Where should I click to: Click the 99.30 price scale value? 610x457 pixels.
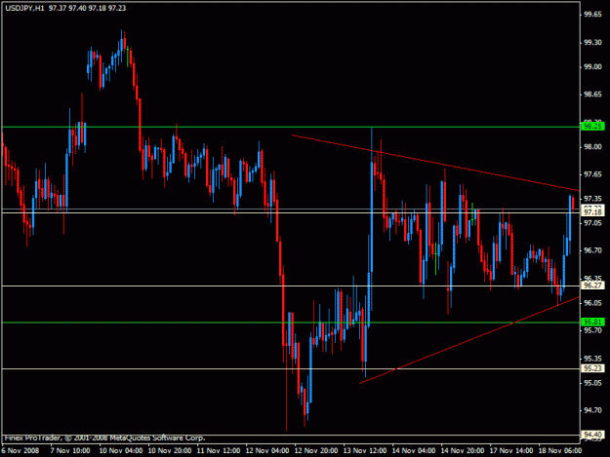coord(592,43)
